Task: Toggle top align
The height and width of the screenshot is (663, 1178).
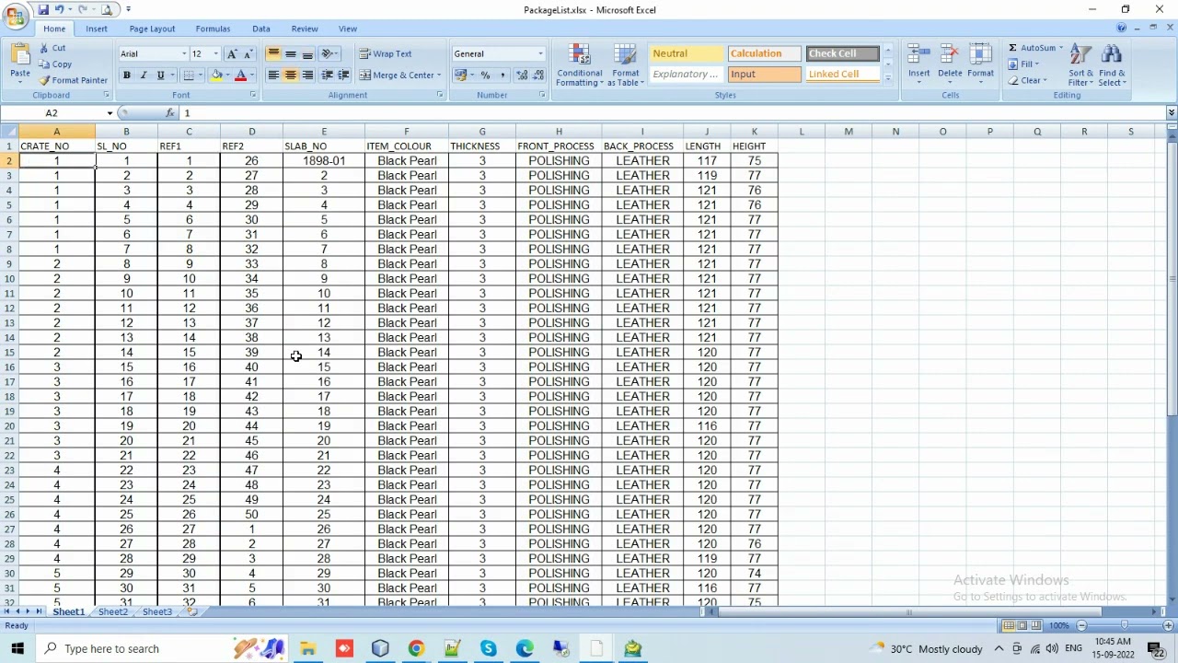Action: 273,53
